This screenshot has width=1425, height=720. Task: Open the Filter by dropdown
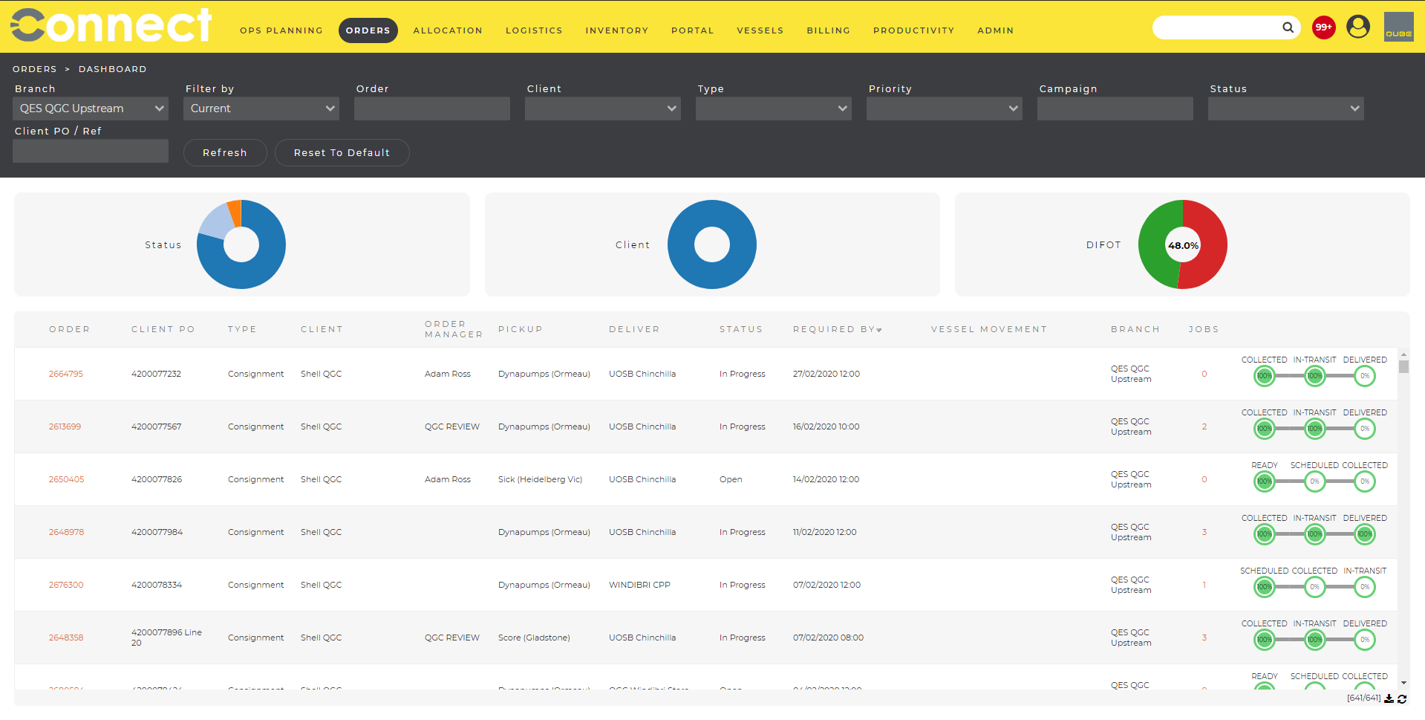click(261, 108)
